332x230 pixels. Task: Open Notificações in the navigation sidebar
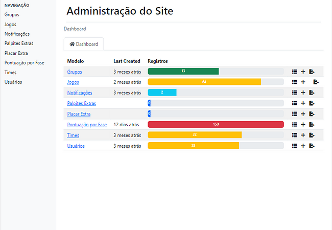(17, 34)
